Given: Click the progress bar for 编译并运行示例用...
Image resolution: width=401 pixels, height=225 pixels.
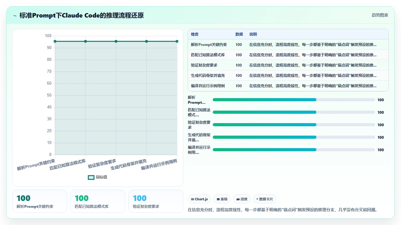Looking at the screenshot, I should tap(294, 150).
